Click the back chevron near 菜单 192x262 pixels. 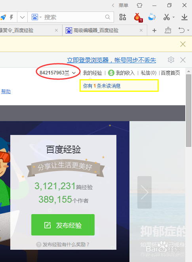tap(113, 6)
